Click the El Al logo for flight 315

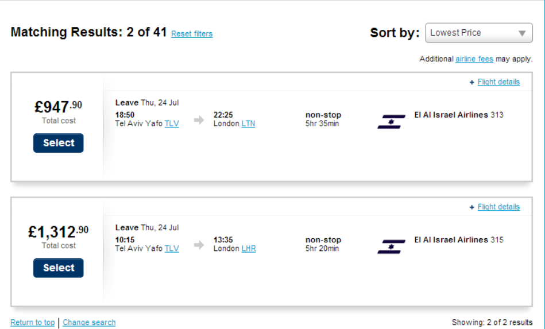click(392, 246)
